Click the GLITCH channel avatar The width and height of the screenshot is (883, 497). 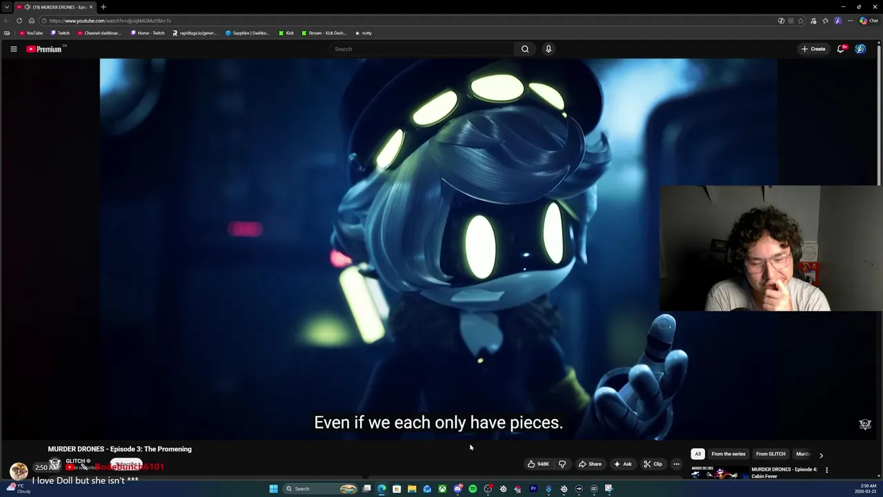pyautogui.click(x=54, y=464)
